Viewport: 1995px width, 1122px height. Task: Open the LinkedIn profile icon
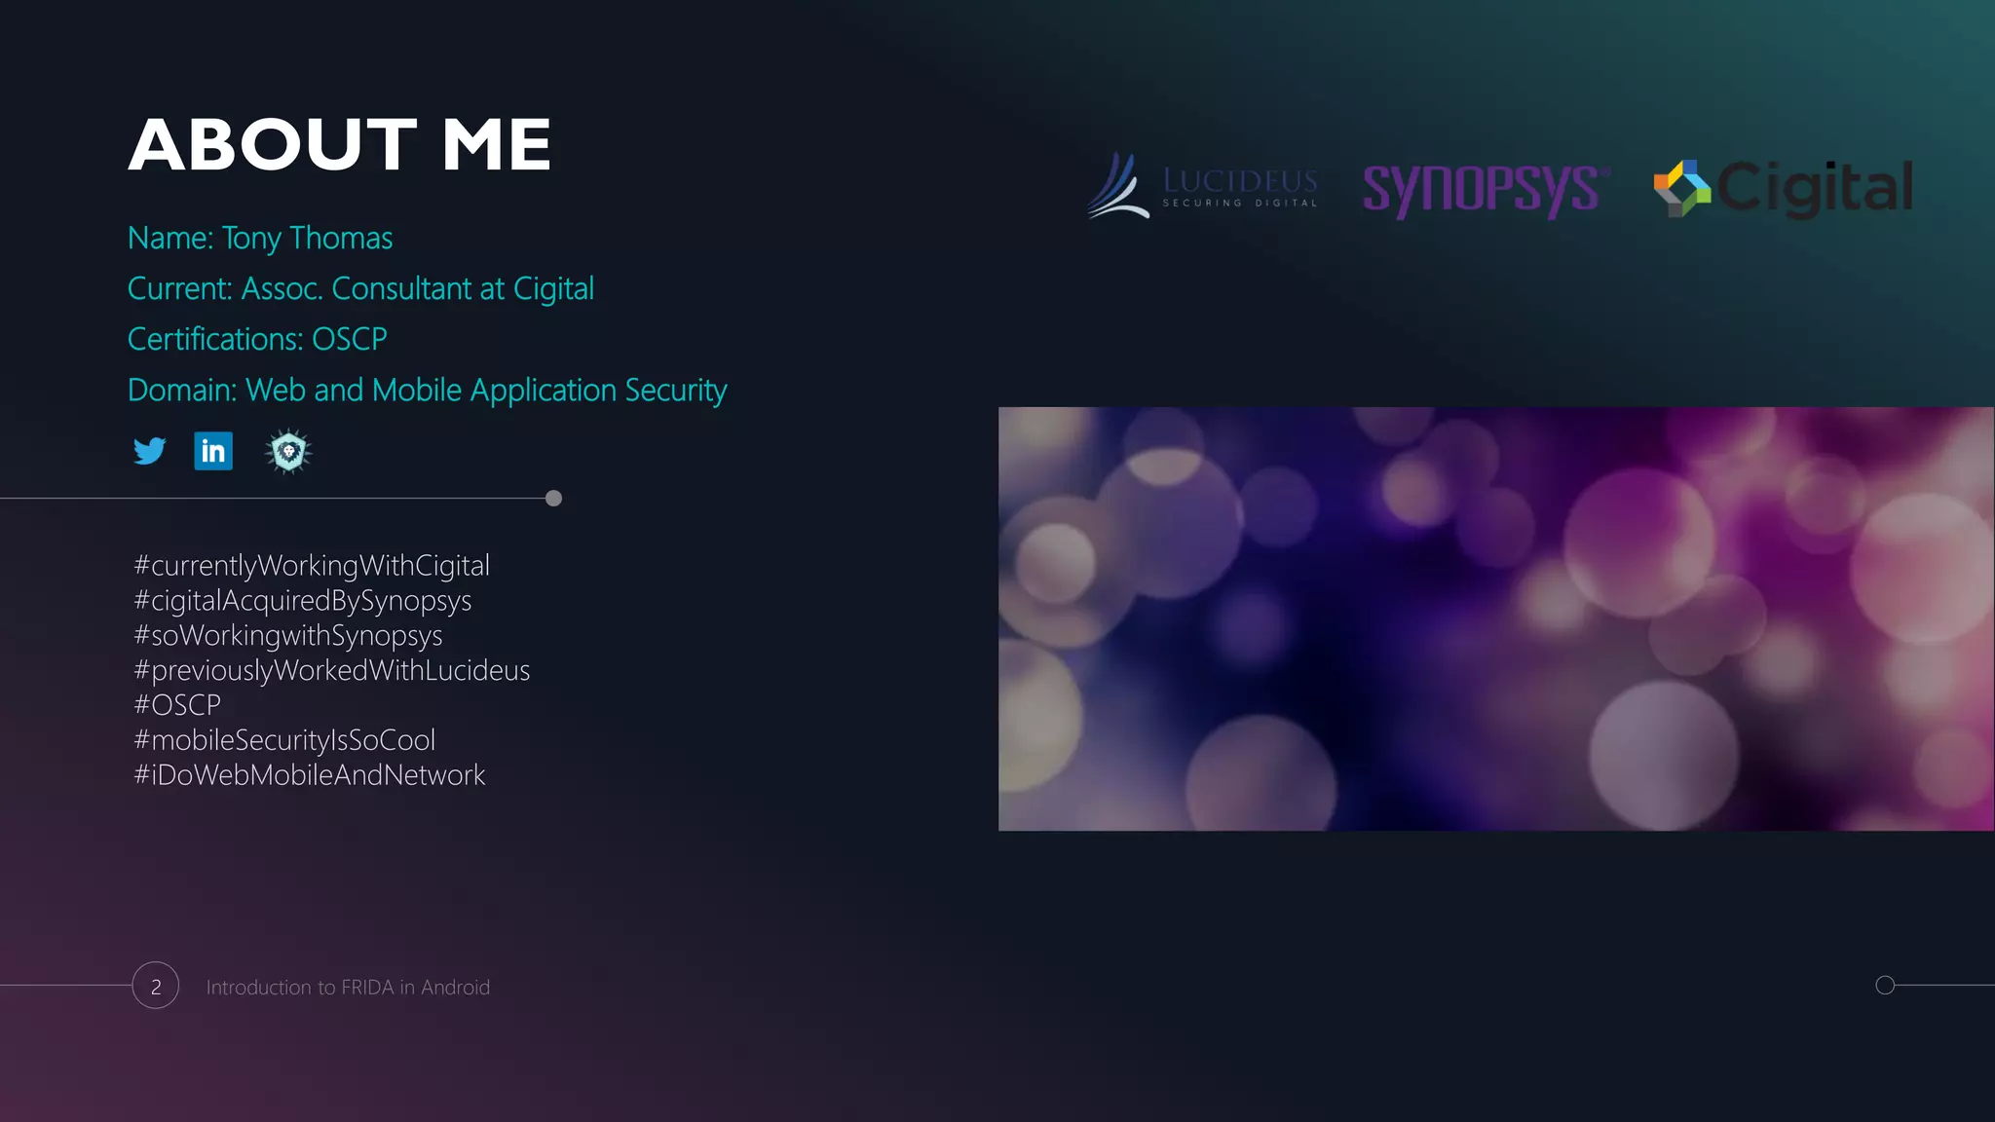[213, 451]
